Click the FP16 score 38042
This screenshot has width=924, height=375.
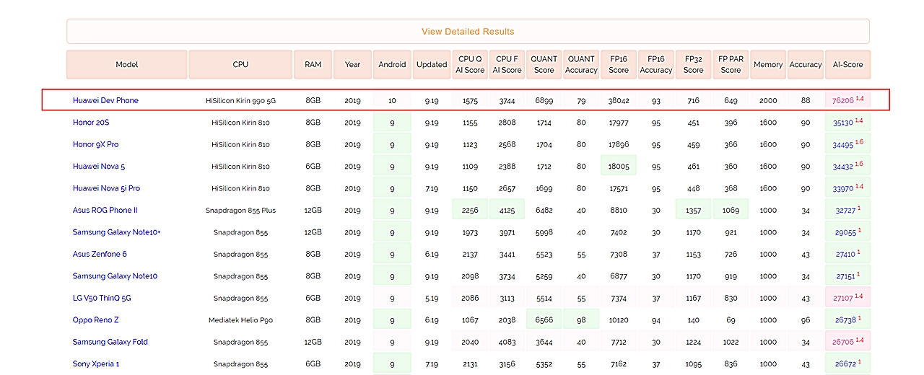(619, 101)
